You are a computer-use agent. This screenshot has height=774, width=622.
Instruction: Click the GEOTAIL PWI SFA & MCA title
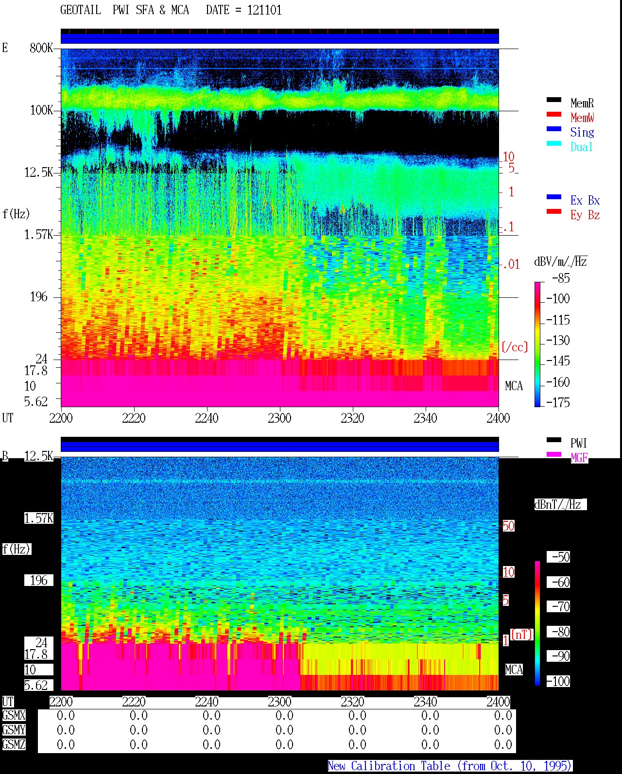(124, 10)
